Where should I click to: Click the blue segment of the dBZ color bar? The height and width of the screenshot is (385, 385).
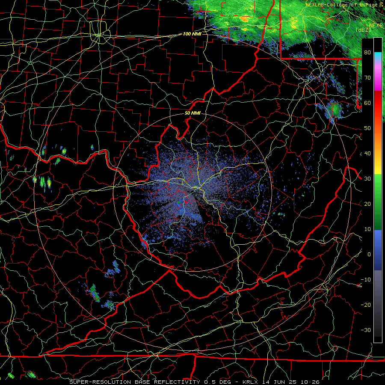(378, 250)
